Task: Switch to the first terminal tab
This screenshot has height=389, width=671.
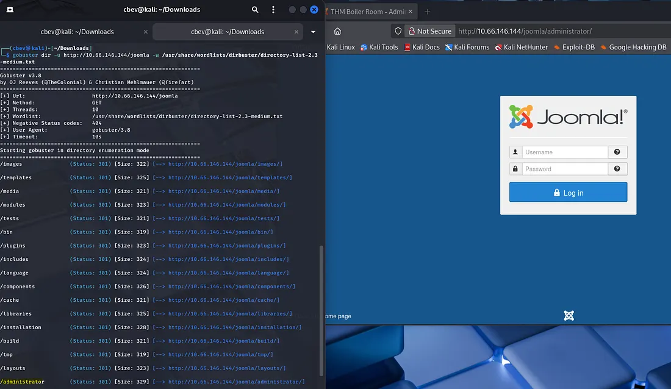Action: 76,32
